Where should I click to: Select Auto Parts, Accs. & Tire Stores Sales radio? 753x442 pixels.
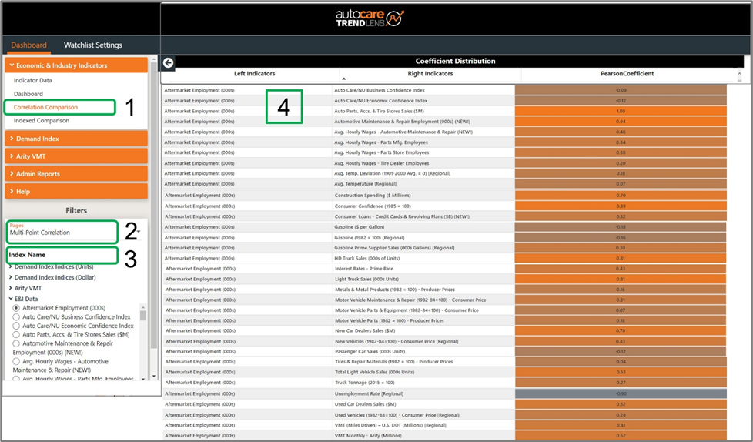[x=16, y=334]
